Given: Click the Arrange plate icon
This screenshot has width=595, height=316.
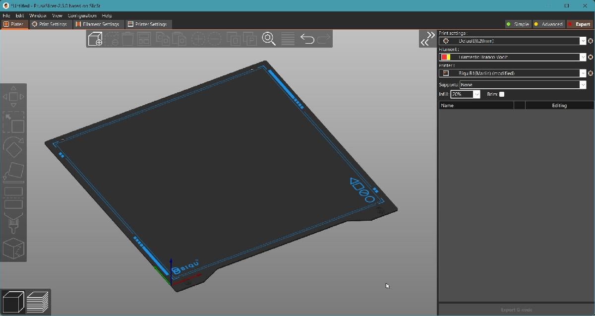Looking at the screenshot, I should tap(144, 39).
